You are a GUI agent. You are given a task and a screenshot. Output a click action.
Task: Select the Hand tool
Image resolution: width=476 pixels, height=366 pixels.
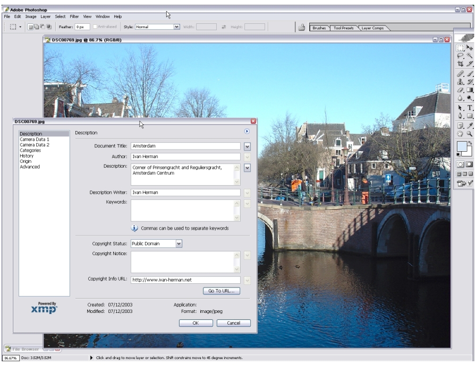pyautogui.click(x=461, y=134)
